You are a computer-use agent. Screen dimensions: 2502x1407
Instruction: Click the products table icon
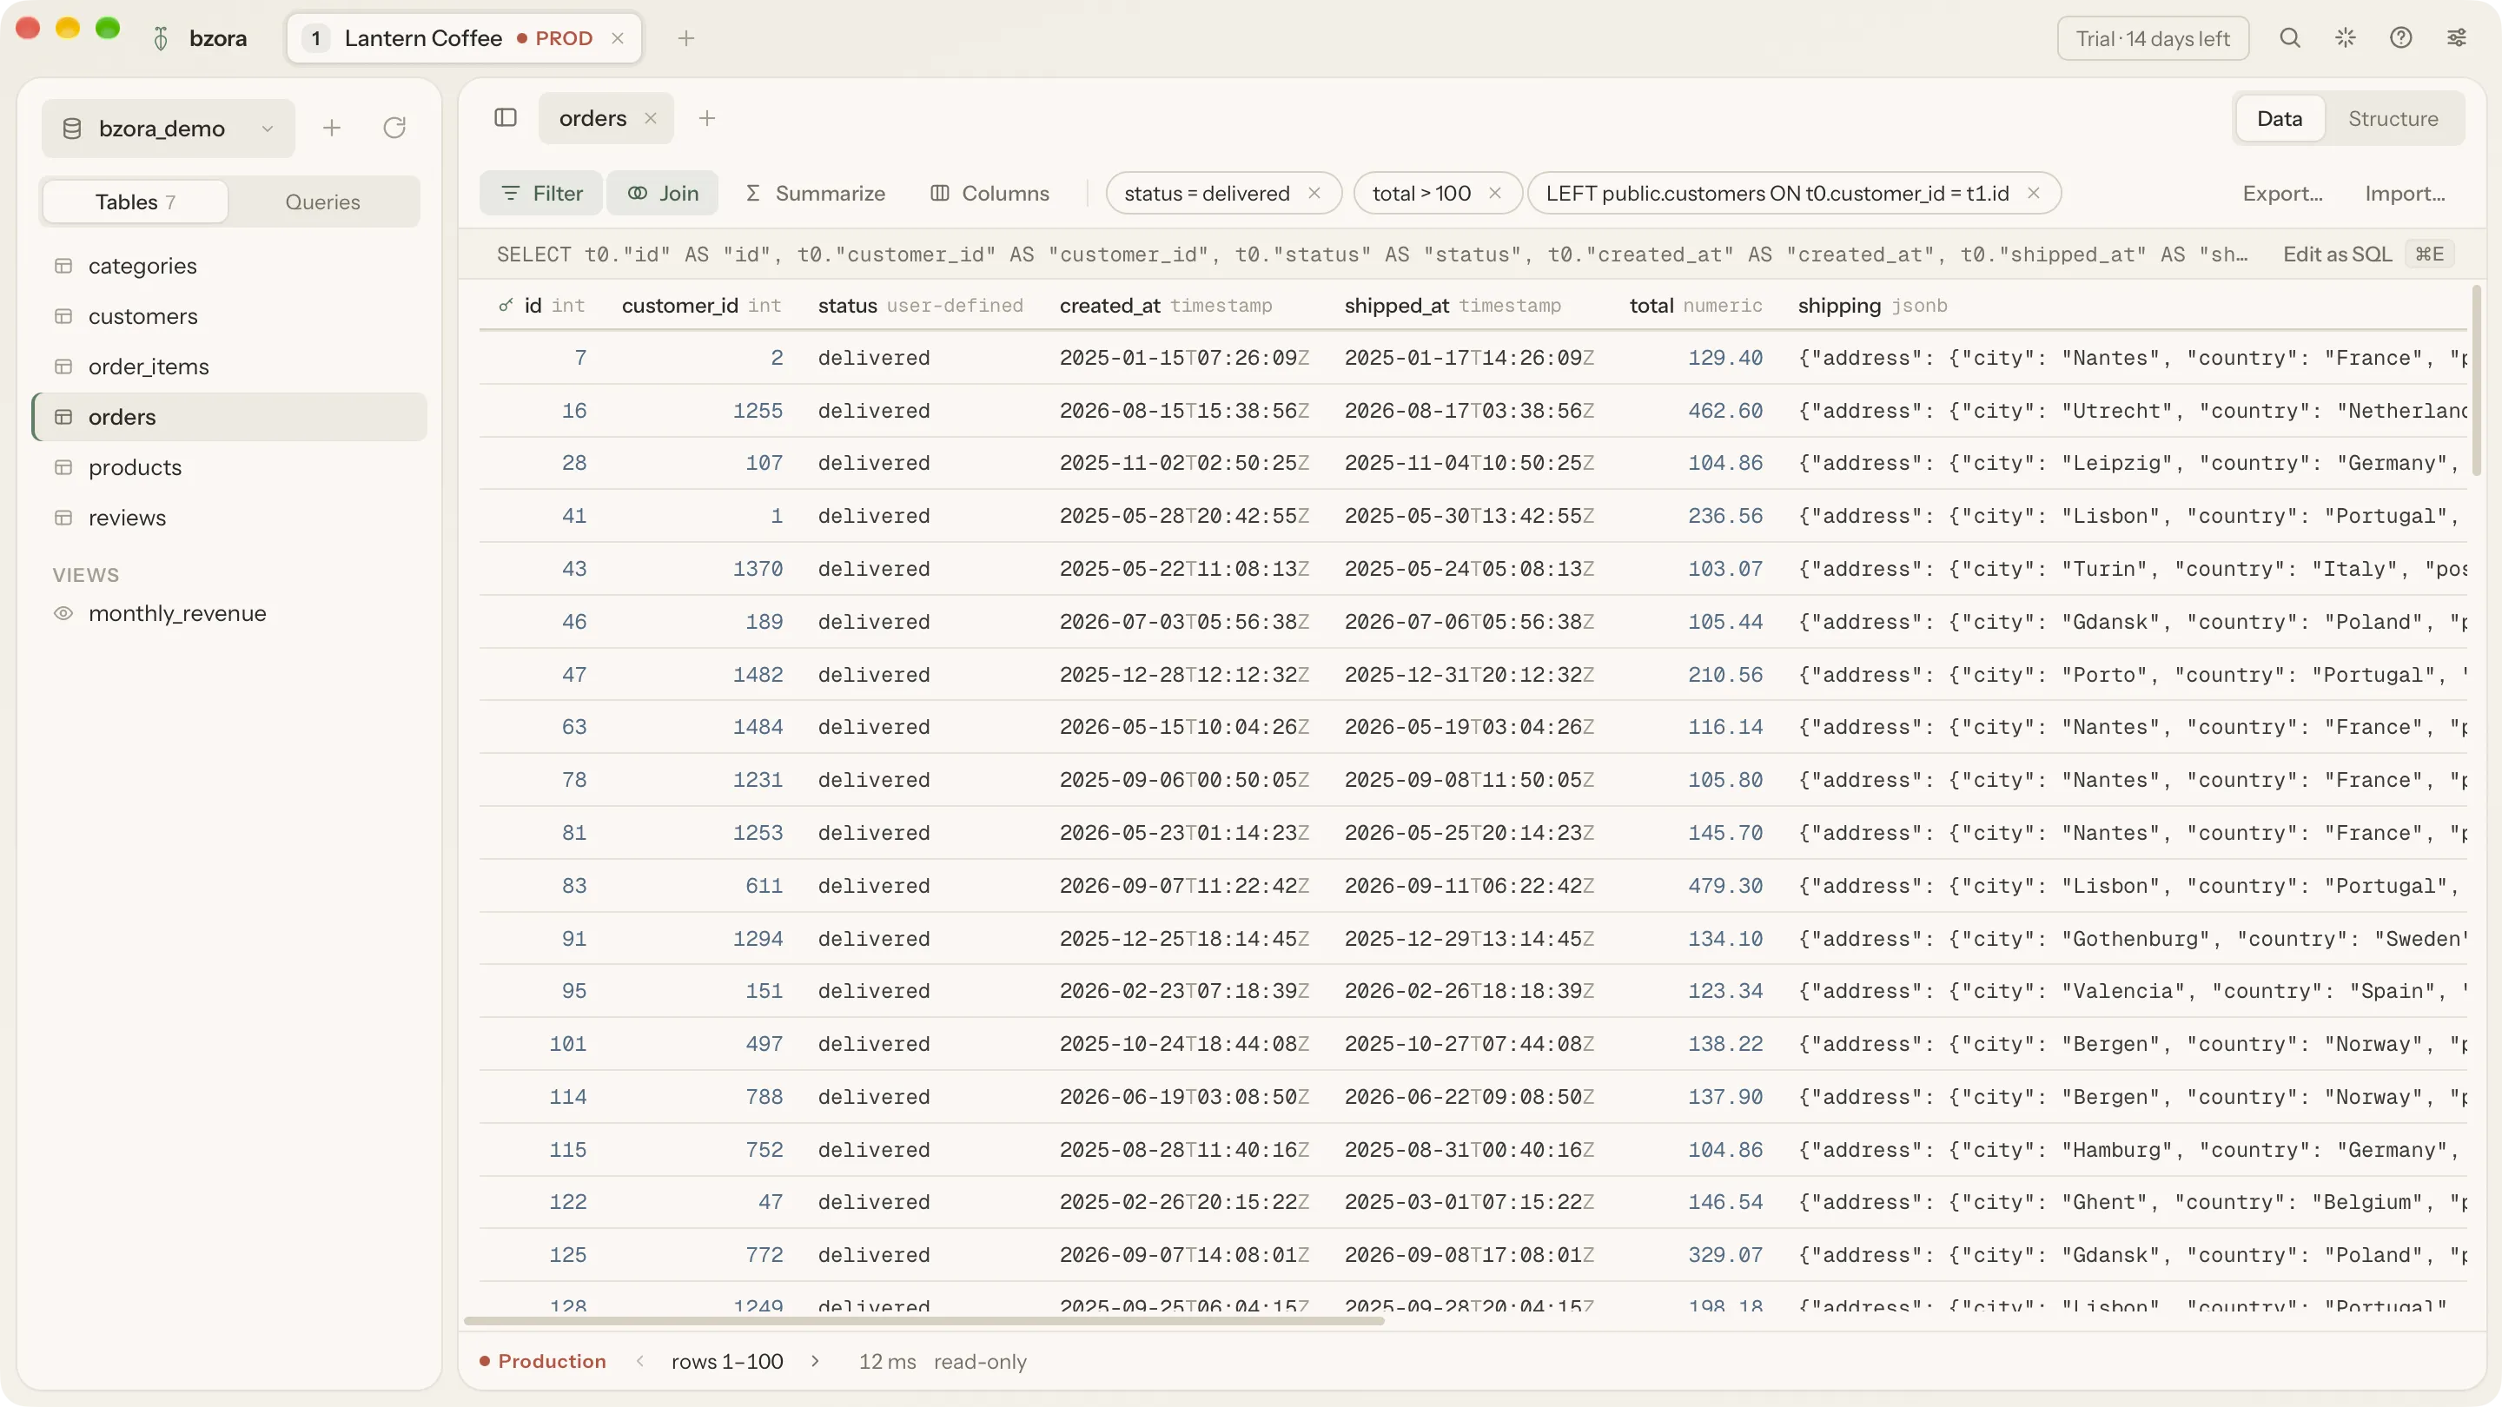tap(63, 467)
